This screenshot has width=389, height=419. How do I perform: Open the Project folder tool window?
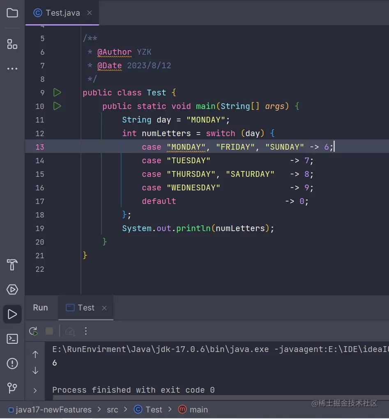(12, 13)
